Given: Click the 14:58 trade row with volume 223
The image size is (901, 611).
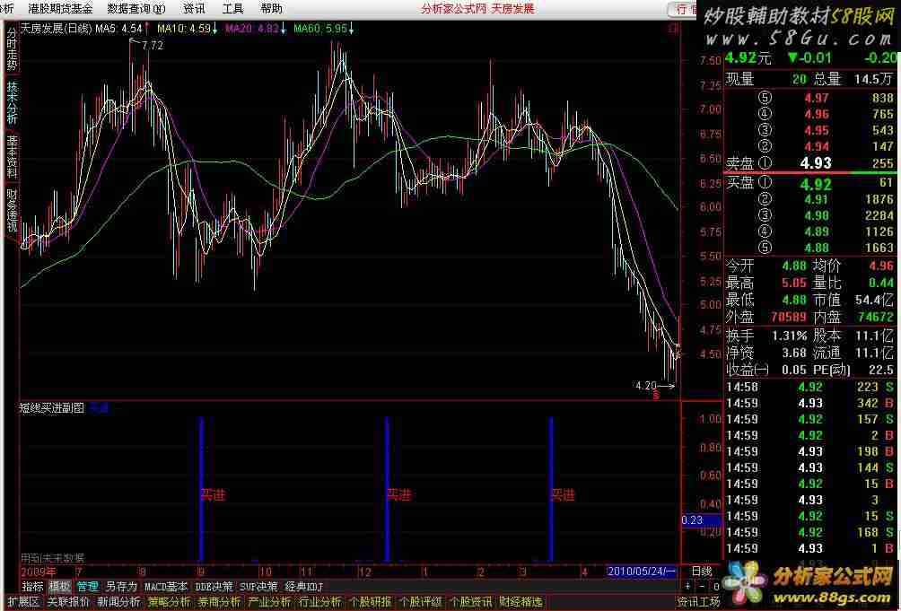Looking at the screenshot, I should [x=810, y=387].
